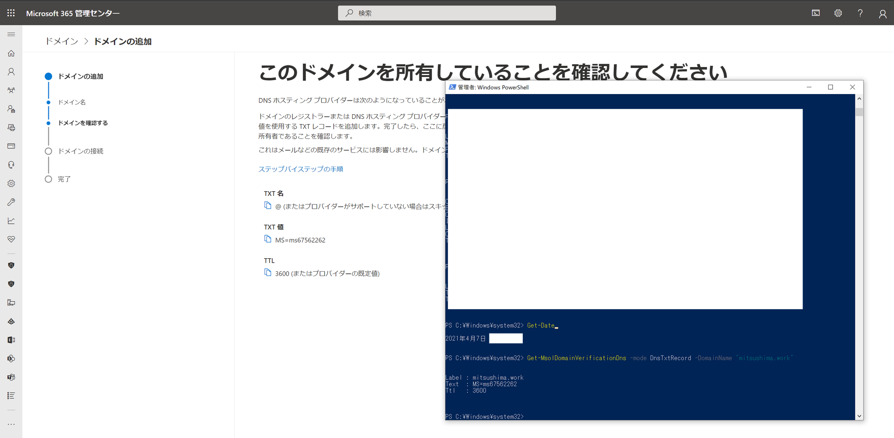Image resolution: width=894 pixels, height=438 pixels.
Task: Click the Get-Date command in PowerShell
Action: (541, 326)
